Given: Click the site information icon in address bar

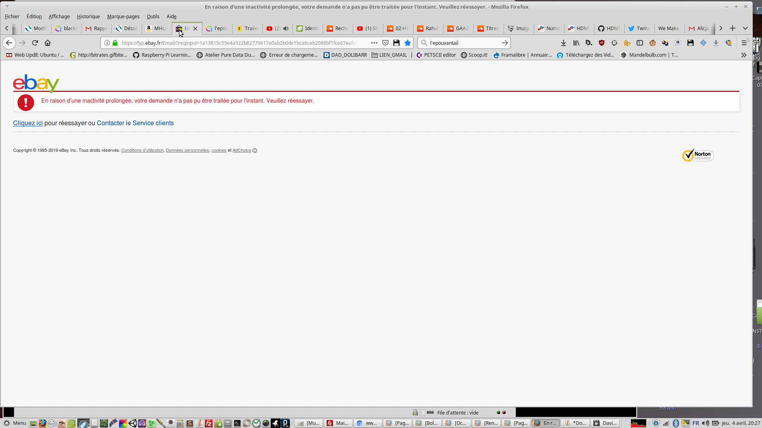Looking at the screenshot, I should [107, 43].
